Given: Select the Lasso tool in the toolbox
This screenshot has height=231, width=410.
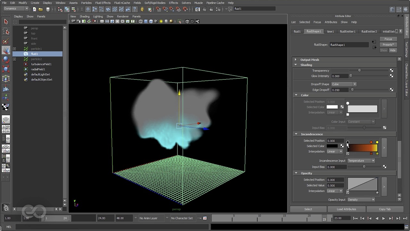Looking at the screenshot, I should (5, 31).
